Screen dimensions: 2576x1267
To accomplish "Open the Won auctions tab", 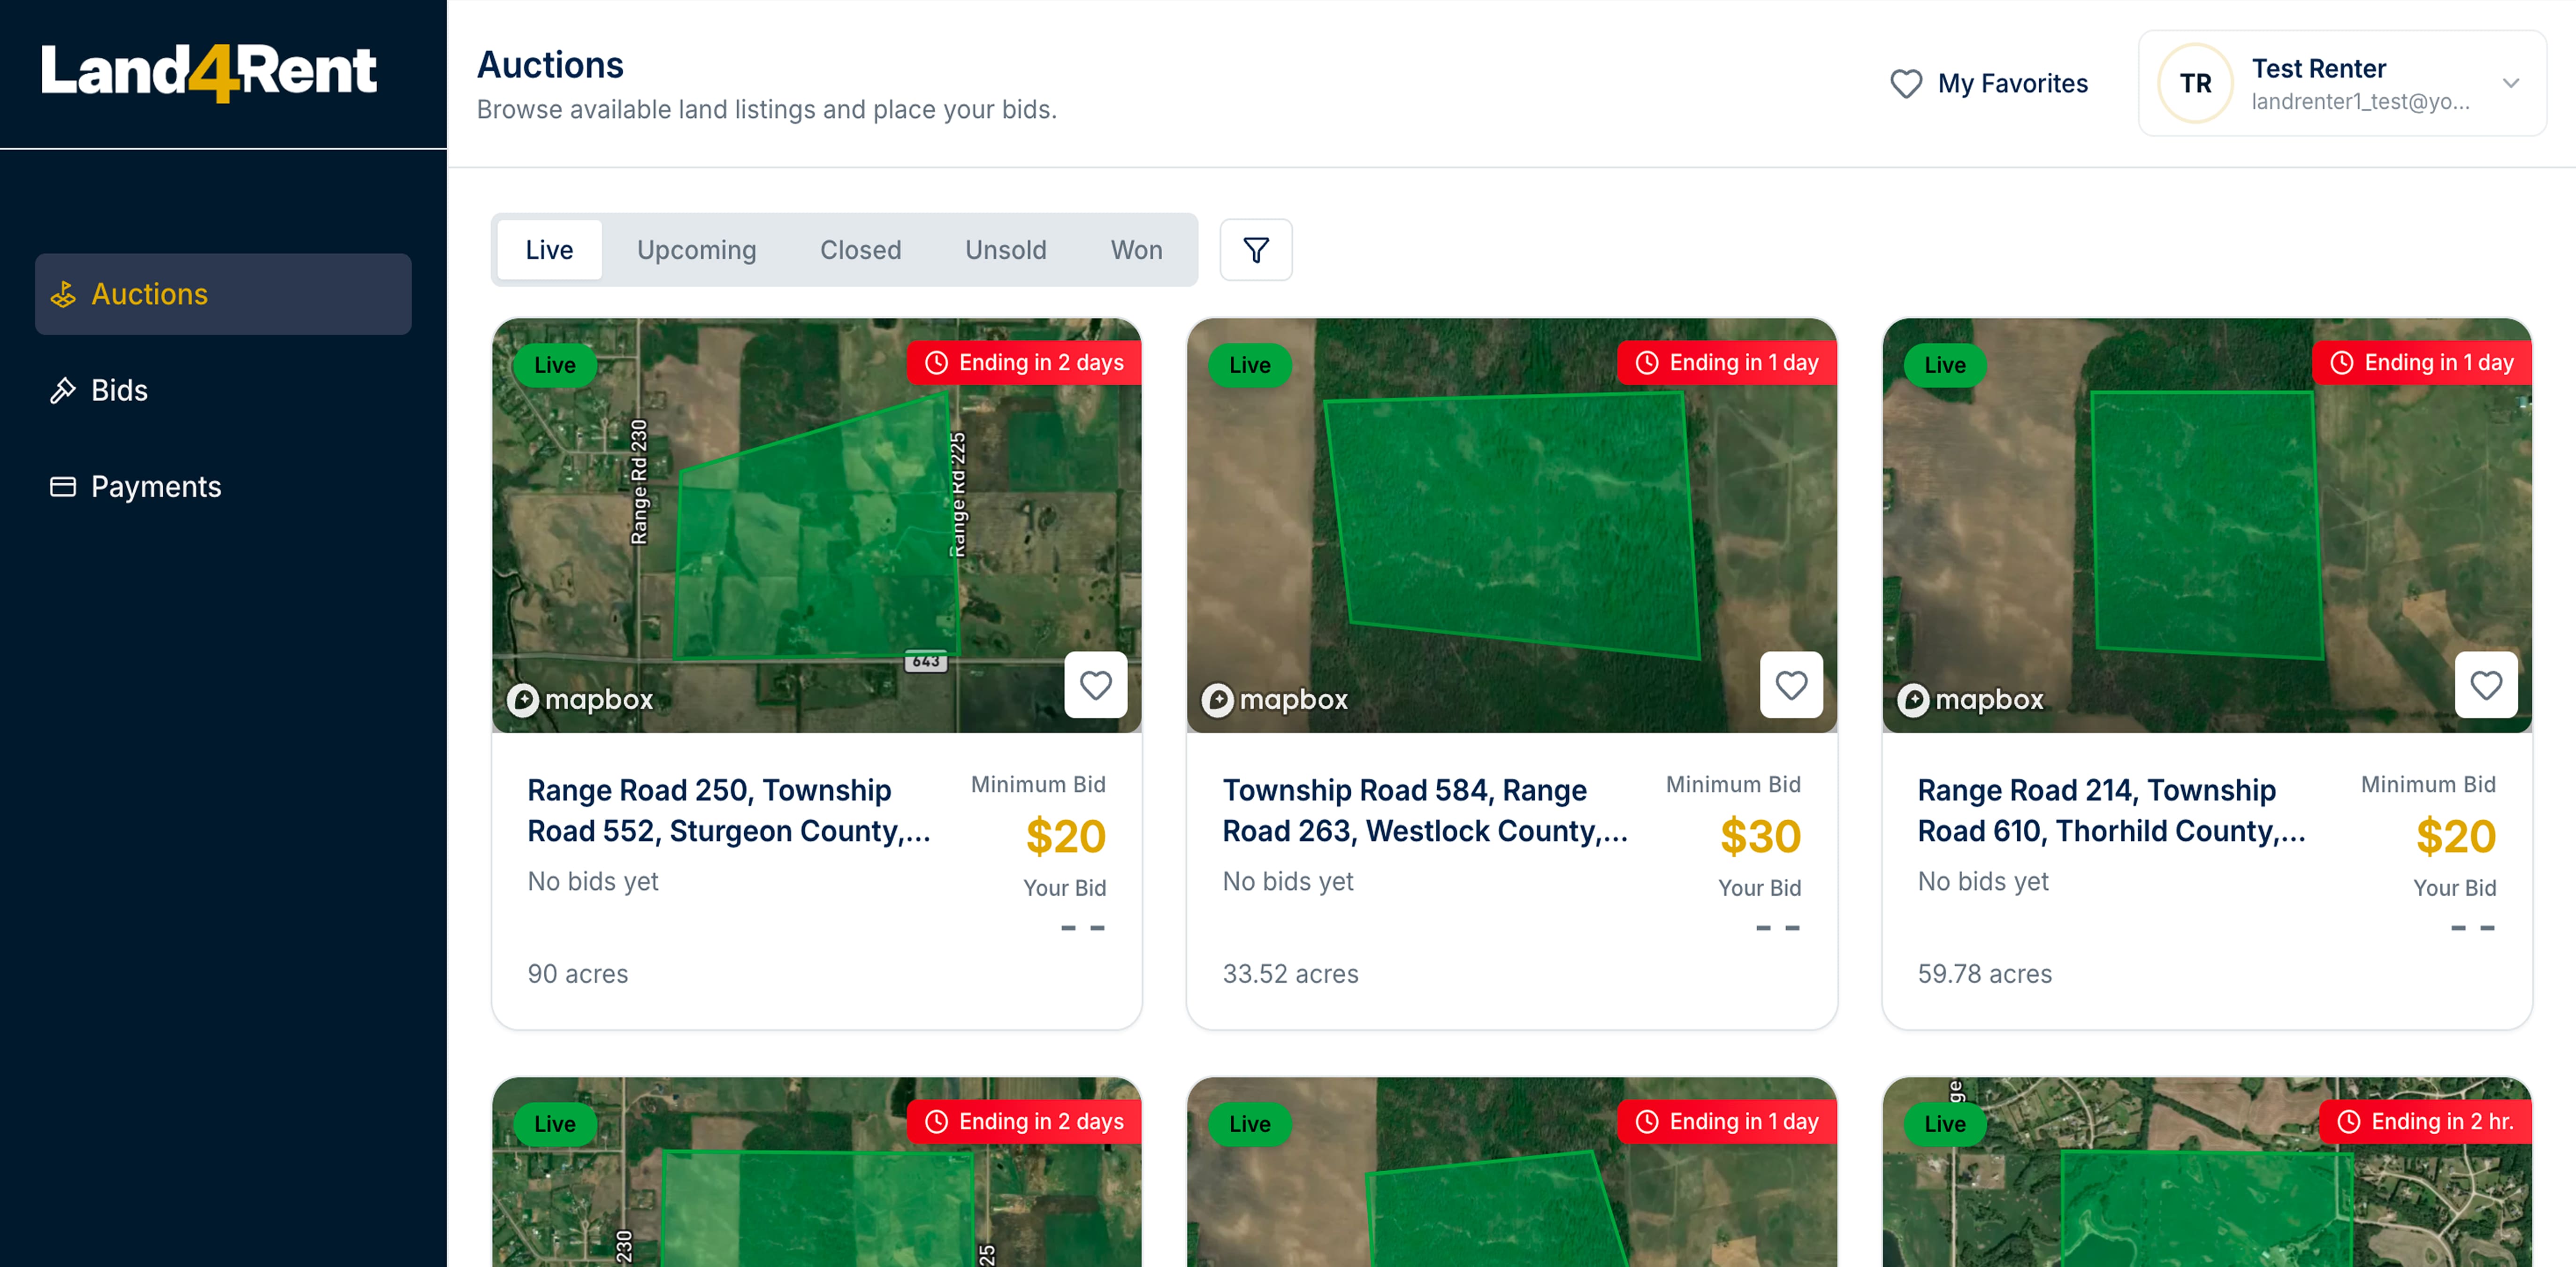I will click(1136, 250).
